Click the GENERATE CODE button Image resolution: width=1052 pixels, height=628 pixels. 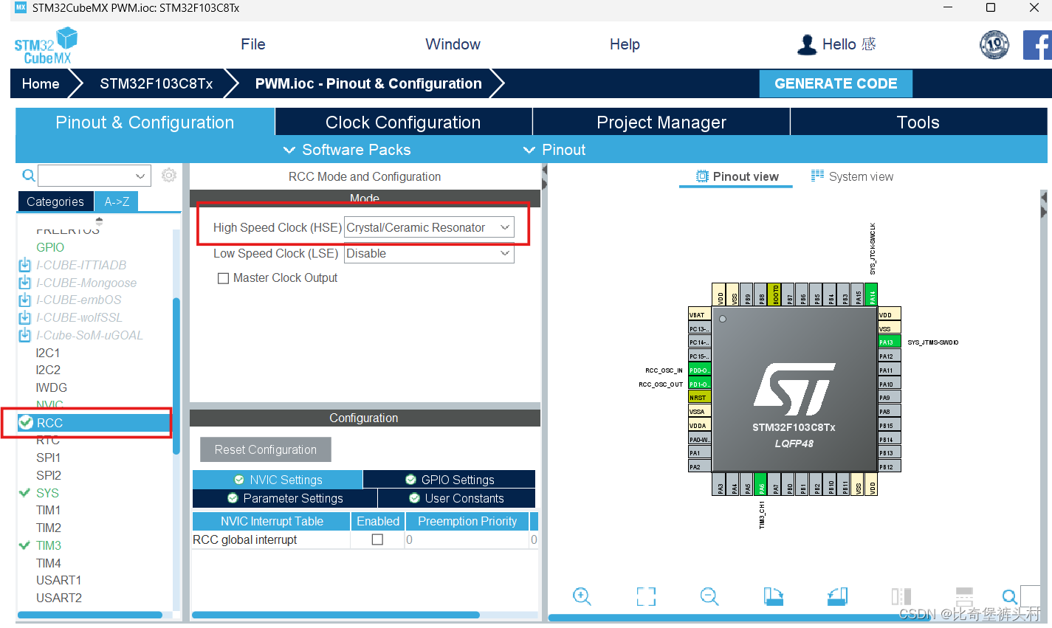[x=836, y=83]
